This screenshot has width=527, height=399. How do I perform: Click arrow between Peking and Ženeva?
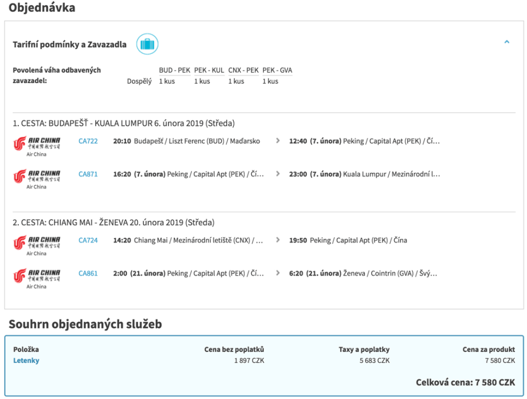coord(278,273)
